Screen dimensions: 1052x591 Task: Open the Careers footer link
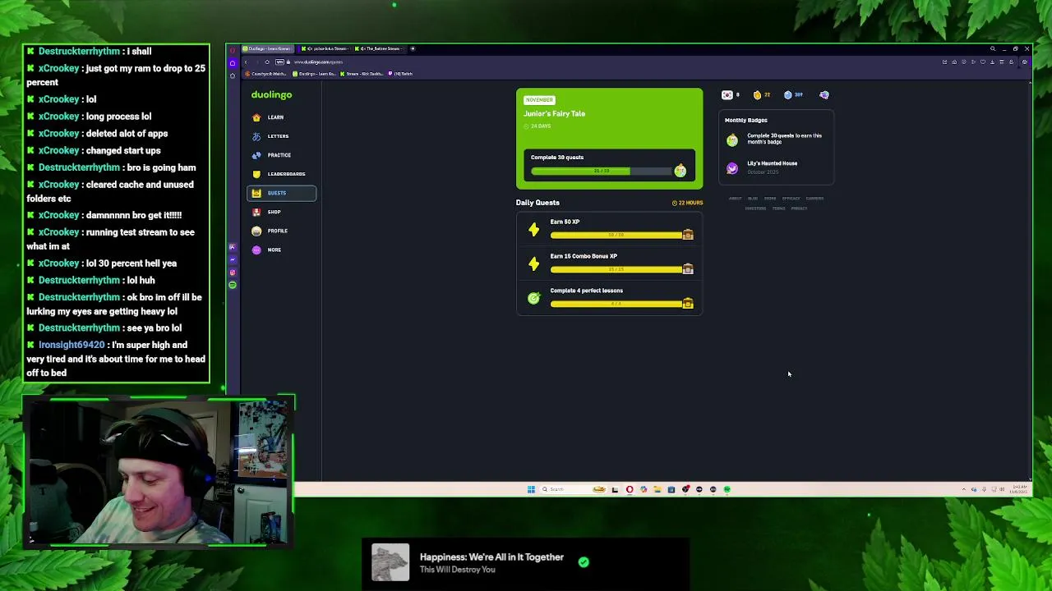pyautogui.click(x=814, y=199)
